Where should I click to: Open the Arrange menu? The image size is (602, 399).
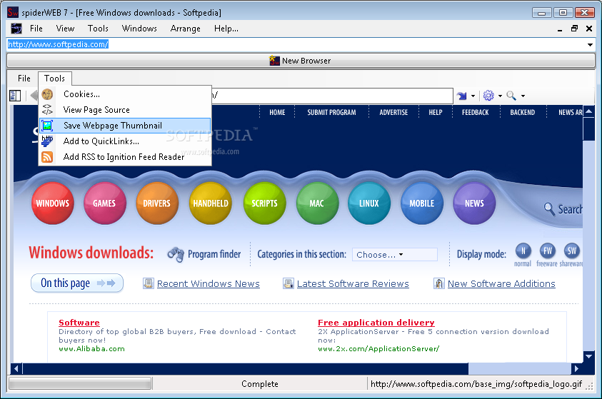coord(186,29)
